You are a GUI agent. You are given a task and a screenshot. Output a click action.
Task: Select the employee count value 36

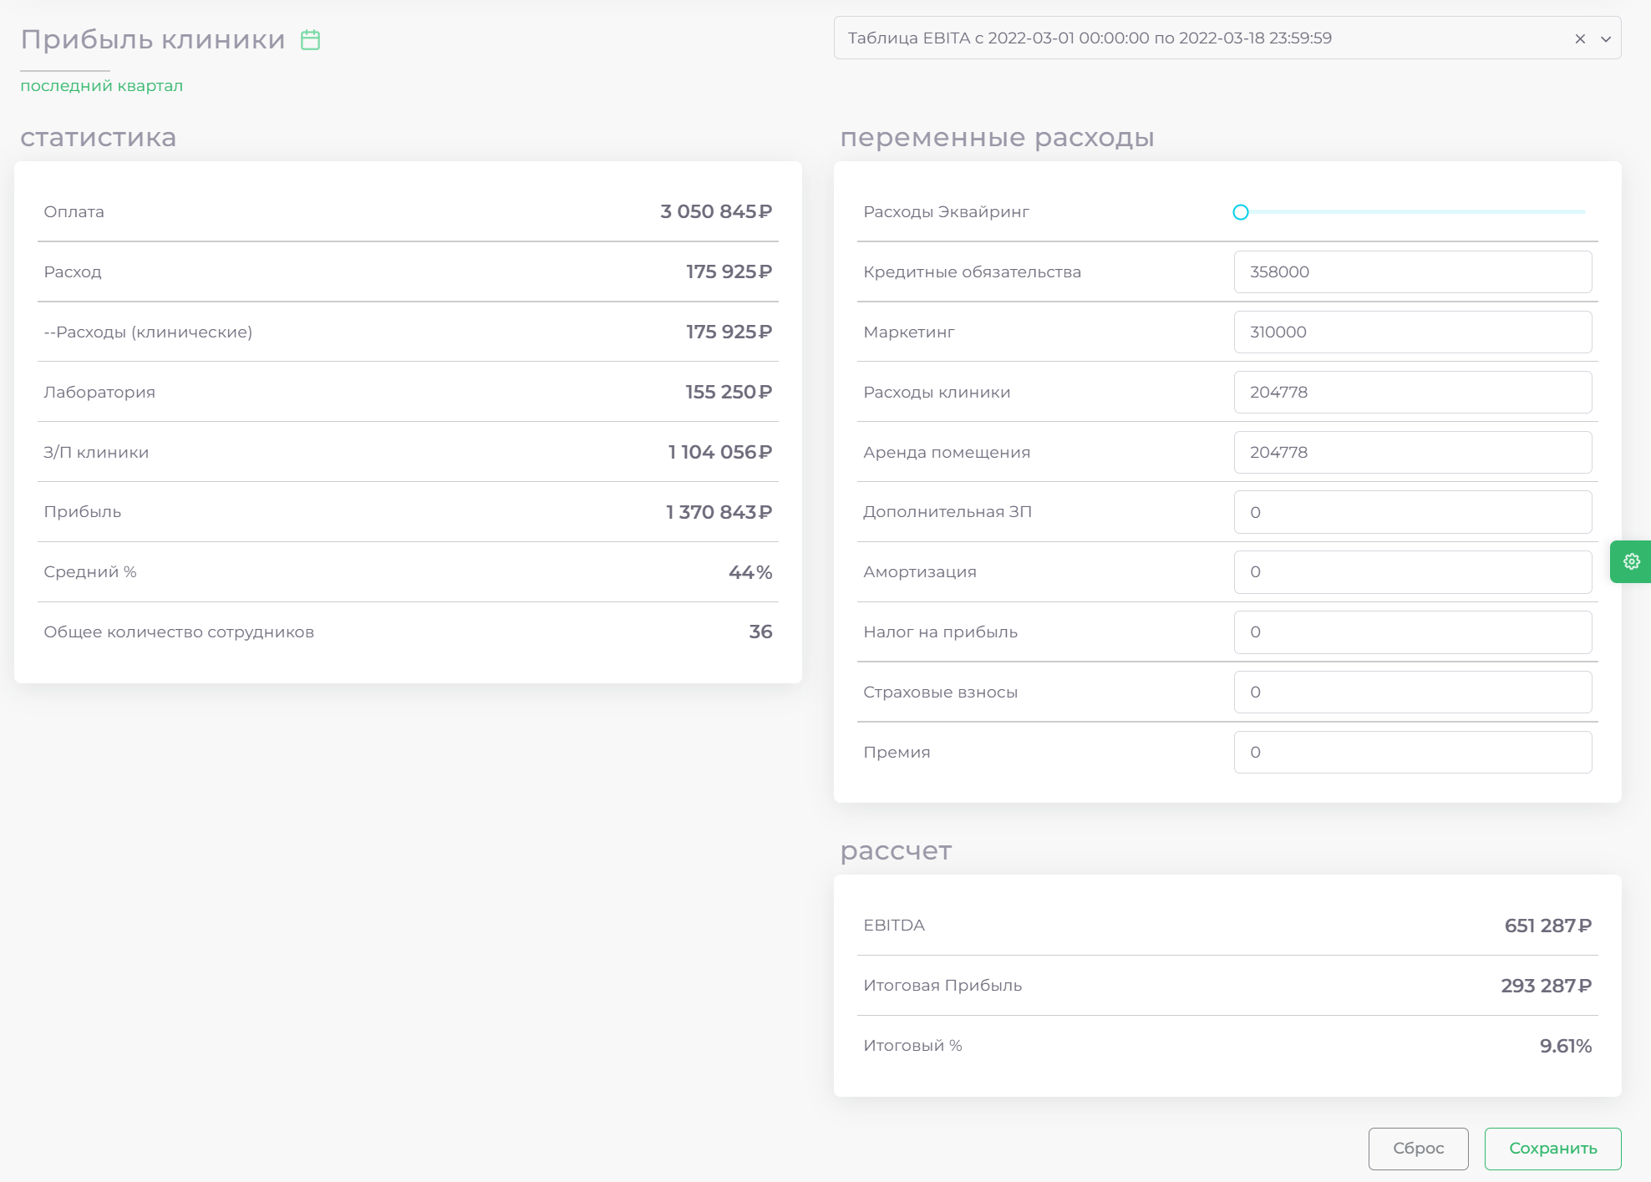[x=760, y=632]
